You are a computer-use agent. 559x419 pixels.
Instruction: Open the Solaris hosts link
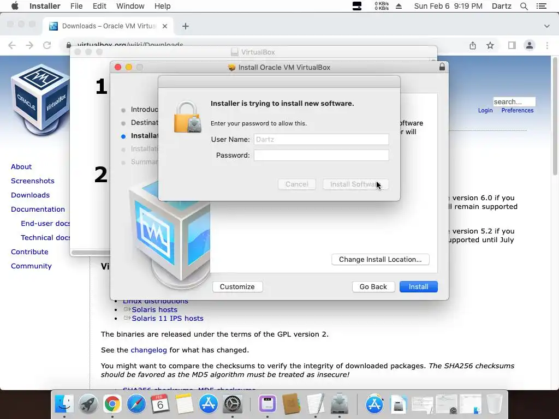154,310
